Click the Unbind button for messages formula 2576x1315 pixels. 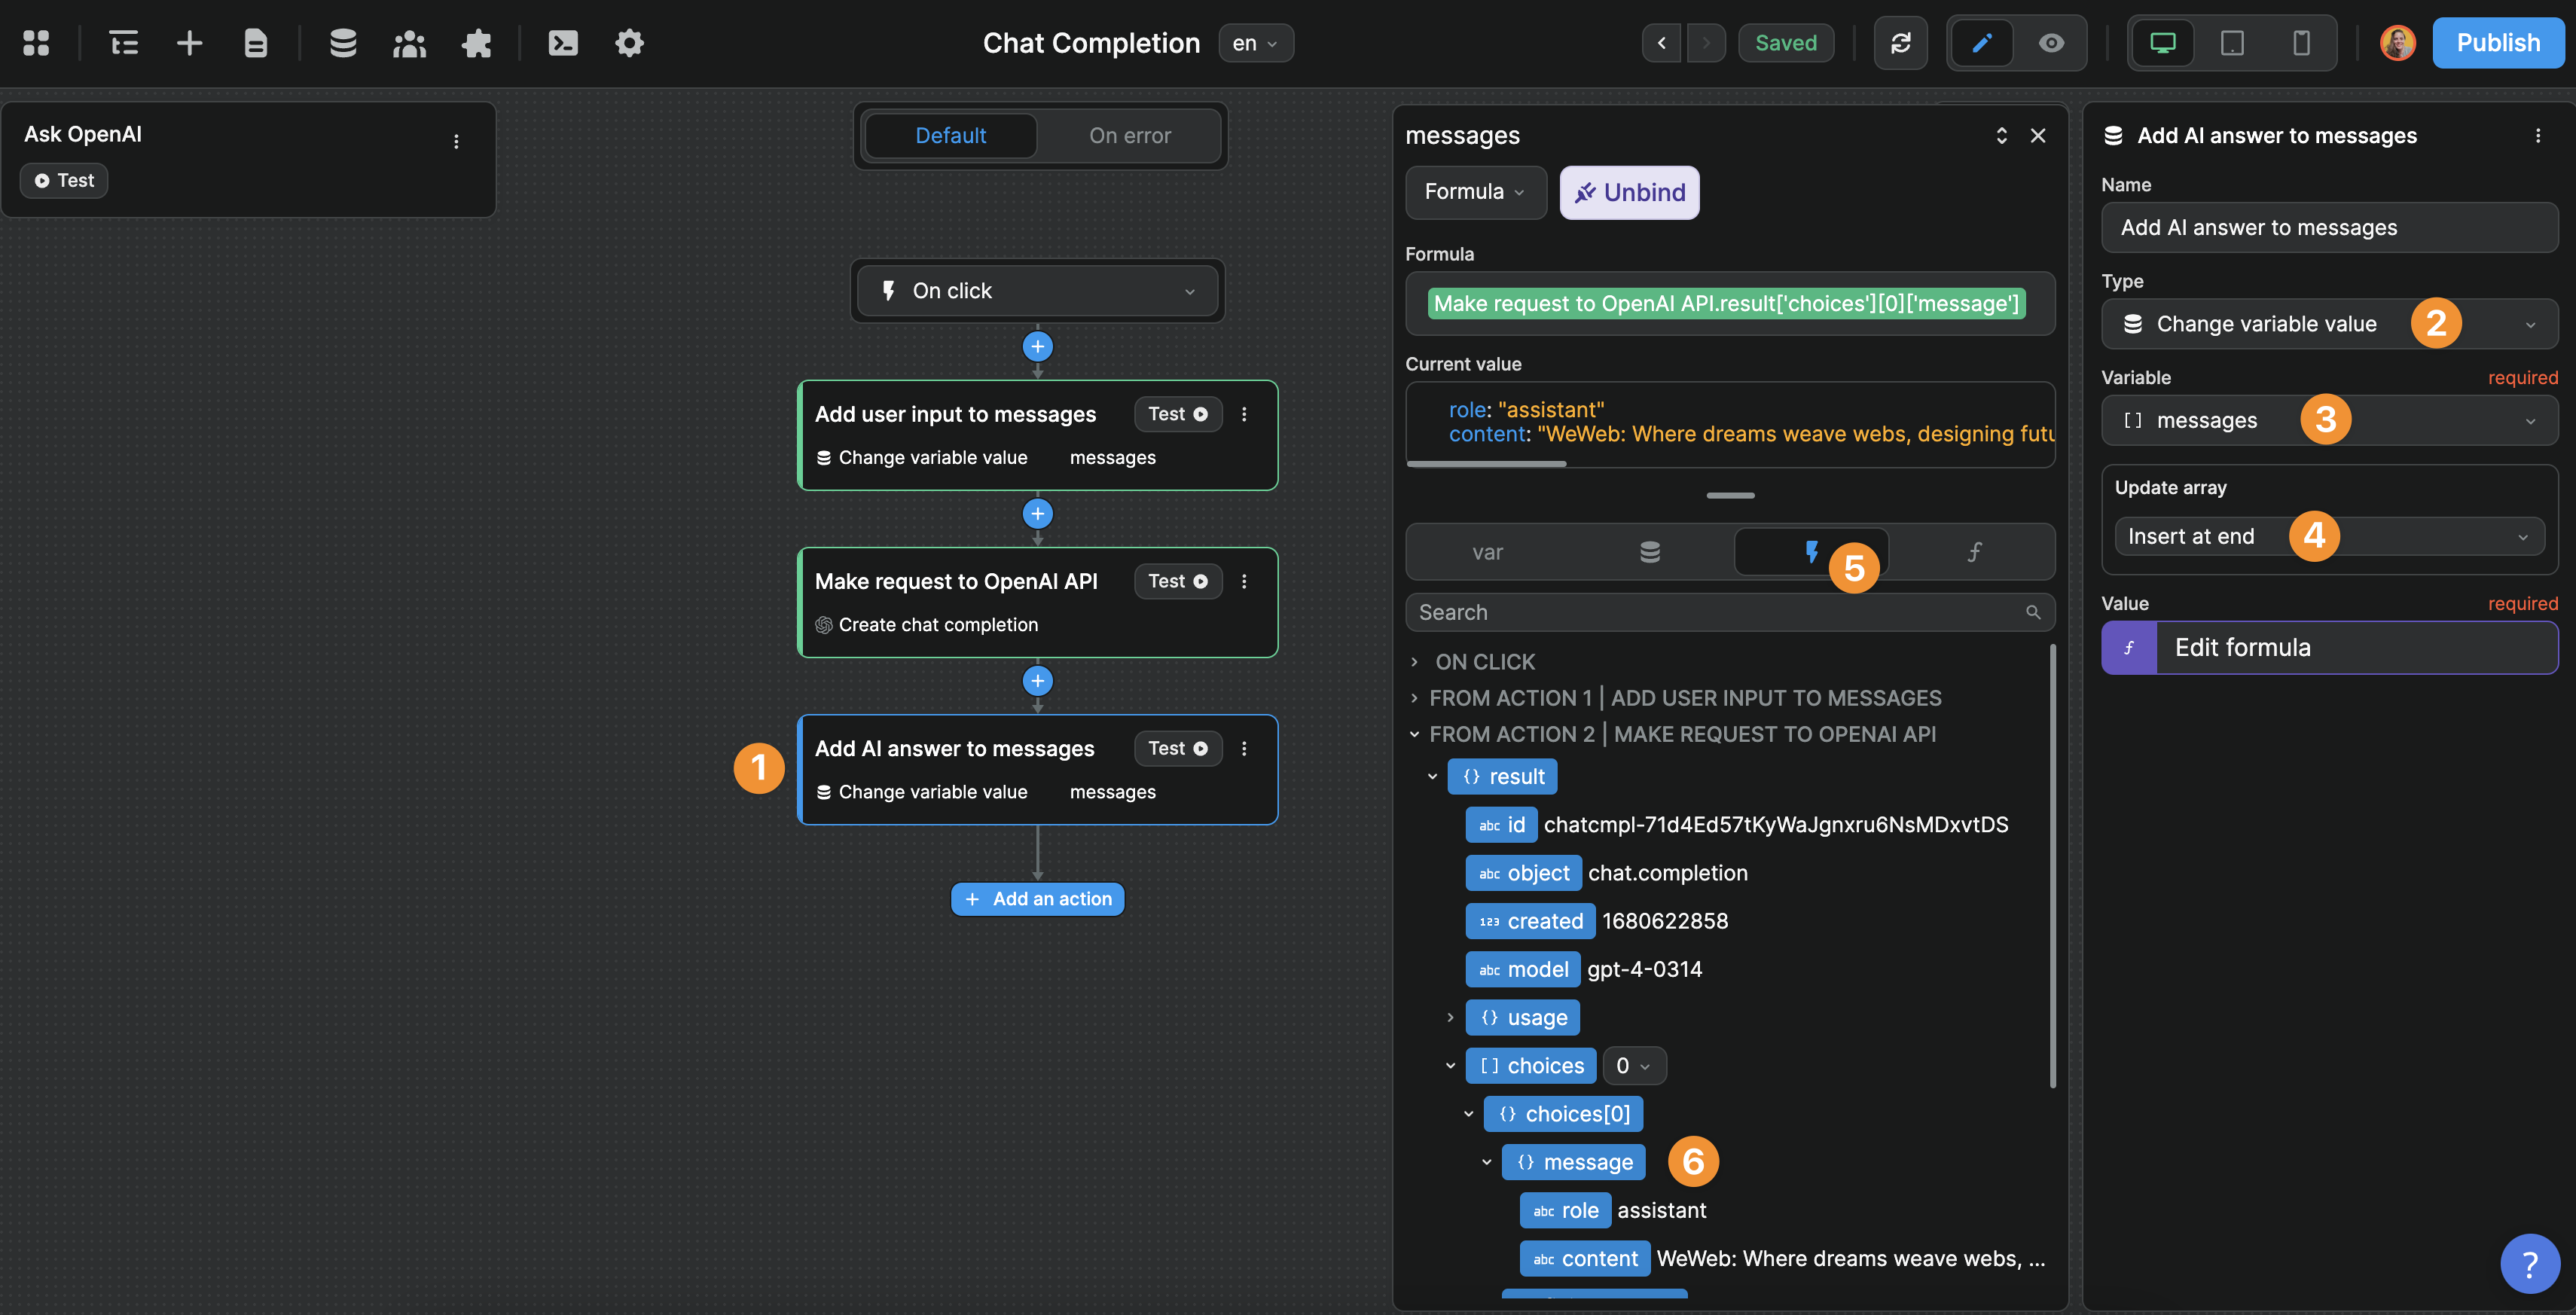(x=1629, y=192)
